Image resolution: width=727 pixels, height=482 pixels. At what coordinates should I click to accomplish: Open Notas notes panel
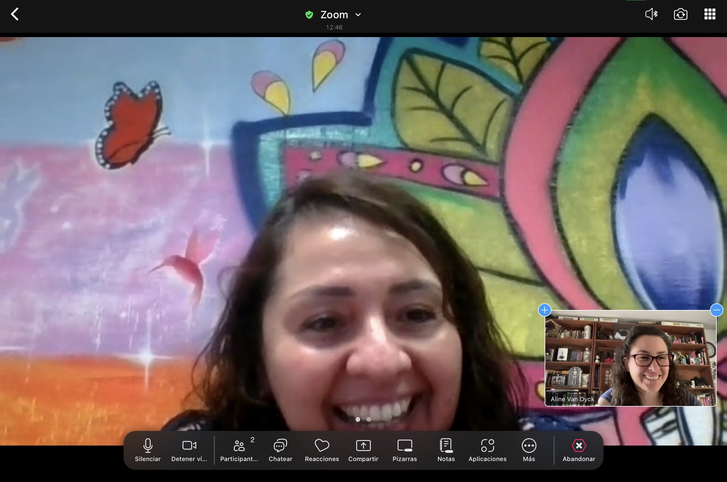446,450
